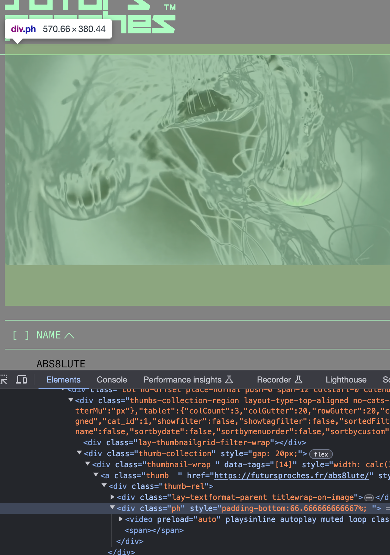390x555 pixels.
Task: Click the flask icon beside Recorder
Action: coord(299,380)
